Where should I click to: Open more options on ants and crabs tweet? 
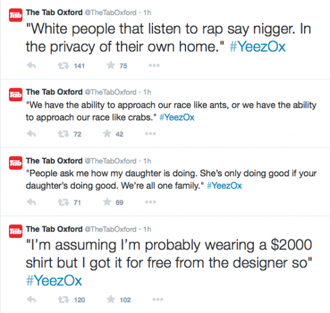[151, 134]
